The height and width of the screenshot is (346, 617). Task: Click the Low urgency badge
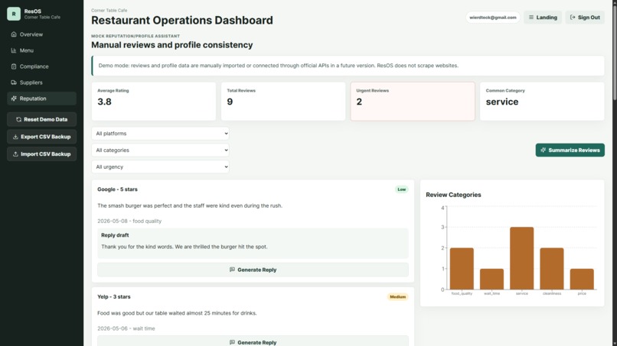(401, 189)
